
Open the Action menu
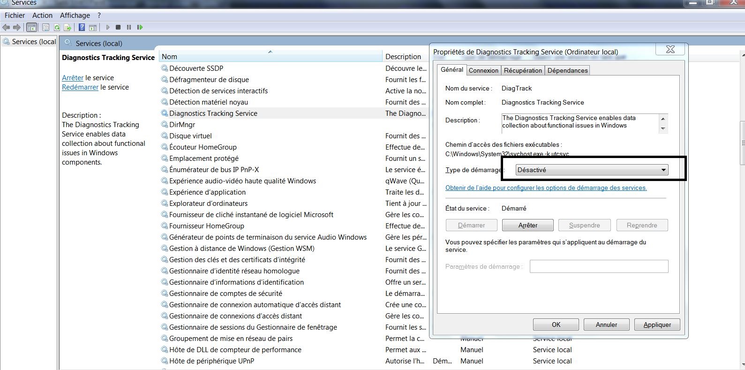click(42, 15)
